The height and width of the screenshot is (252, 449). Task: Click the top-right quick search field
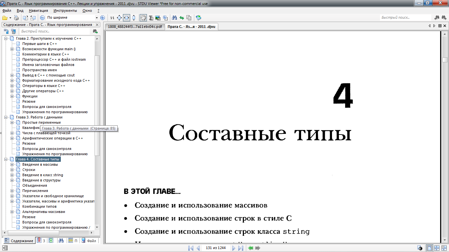[x=405, y=18]
